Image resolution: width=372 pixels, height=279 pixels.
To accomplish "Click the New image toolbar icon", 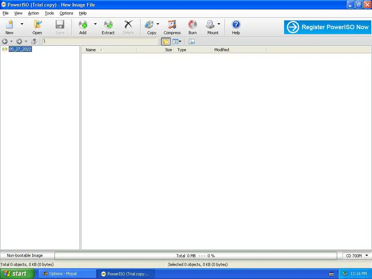I will pyautogui.click(x=9, y=24).
